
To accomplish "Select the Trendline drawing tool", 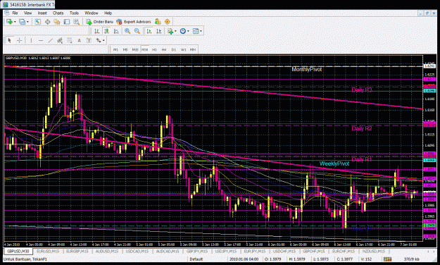I will 50,40.
